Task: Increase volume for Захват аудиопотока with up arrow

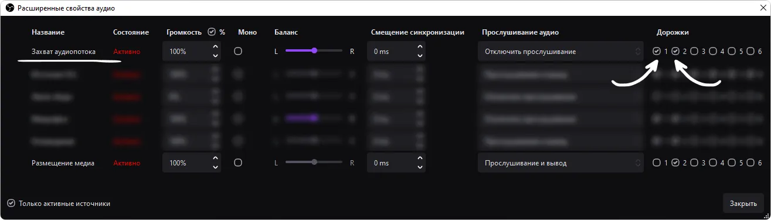Action: [x=215, y=48]
